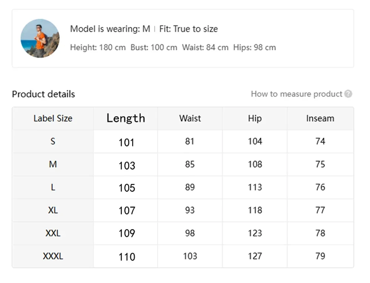Click the 'Fit: True to size' text
370x283 pixels.
point(188,29)
